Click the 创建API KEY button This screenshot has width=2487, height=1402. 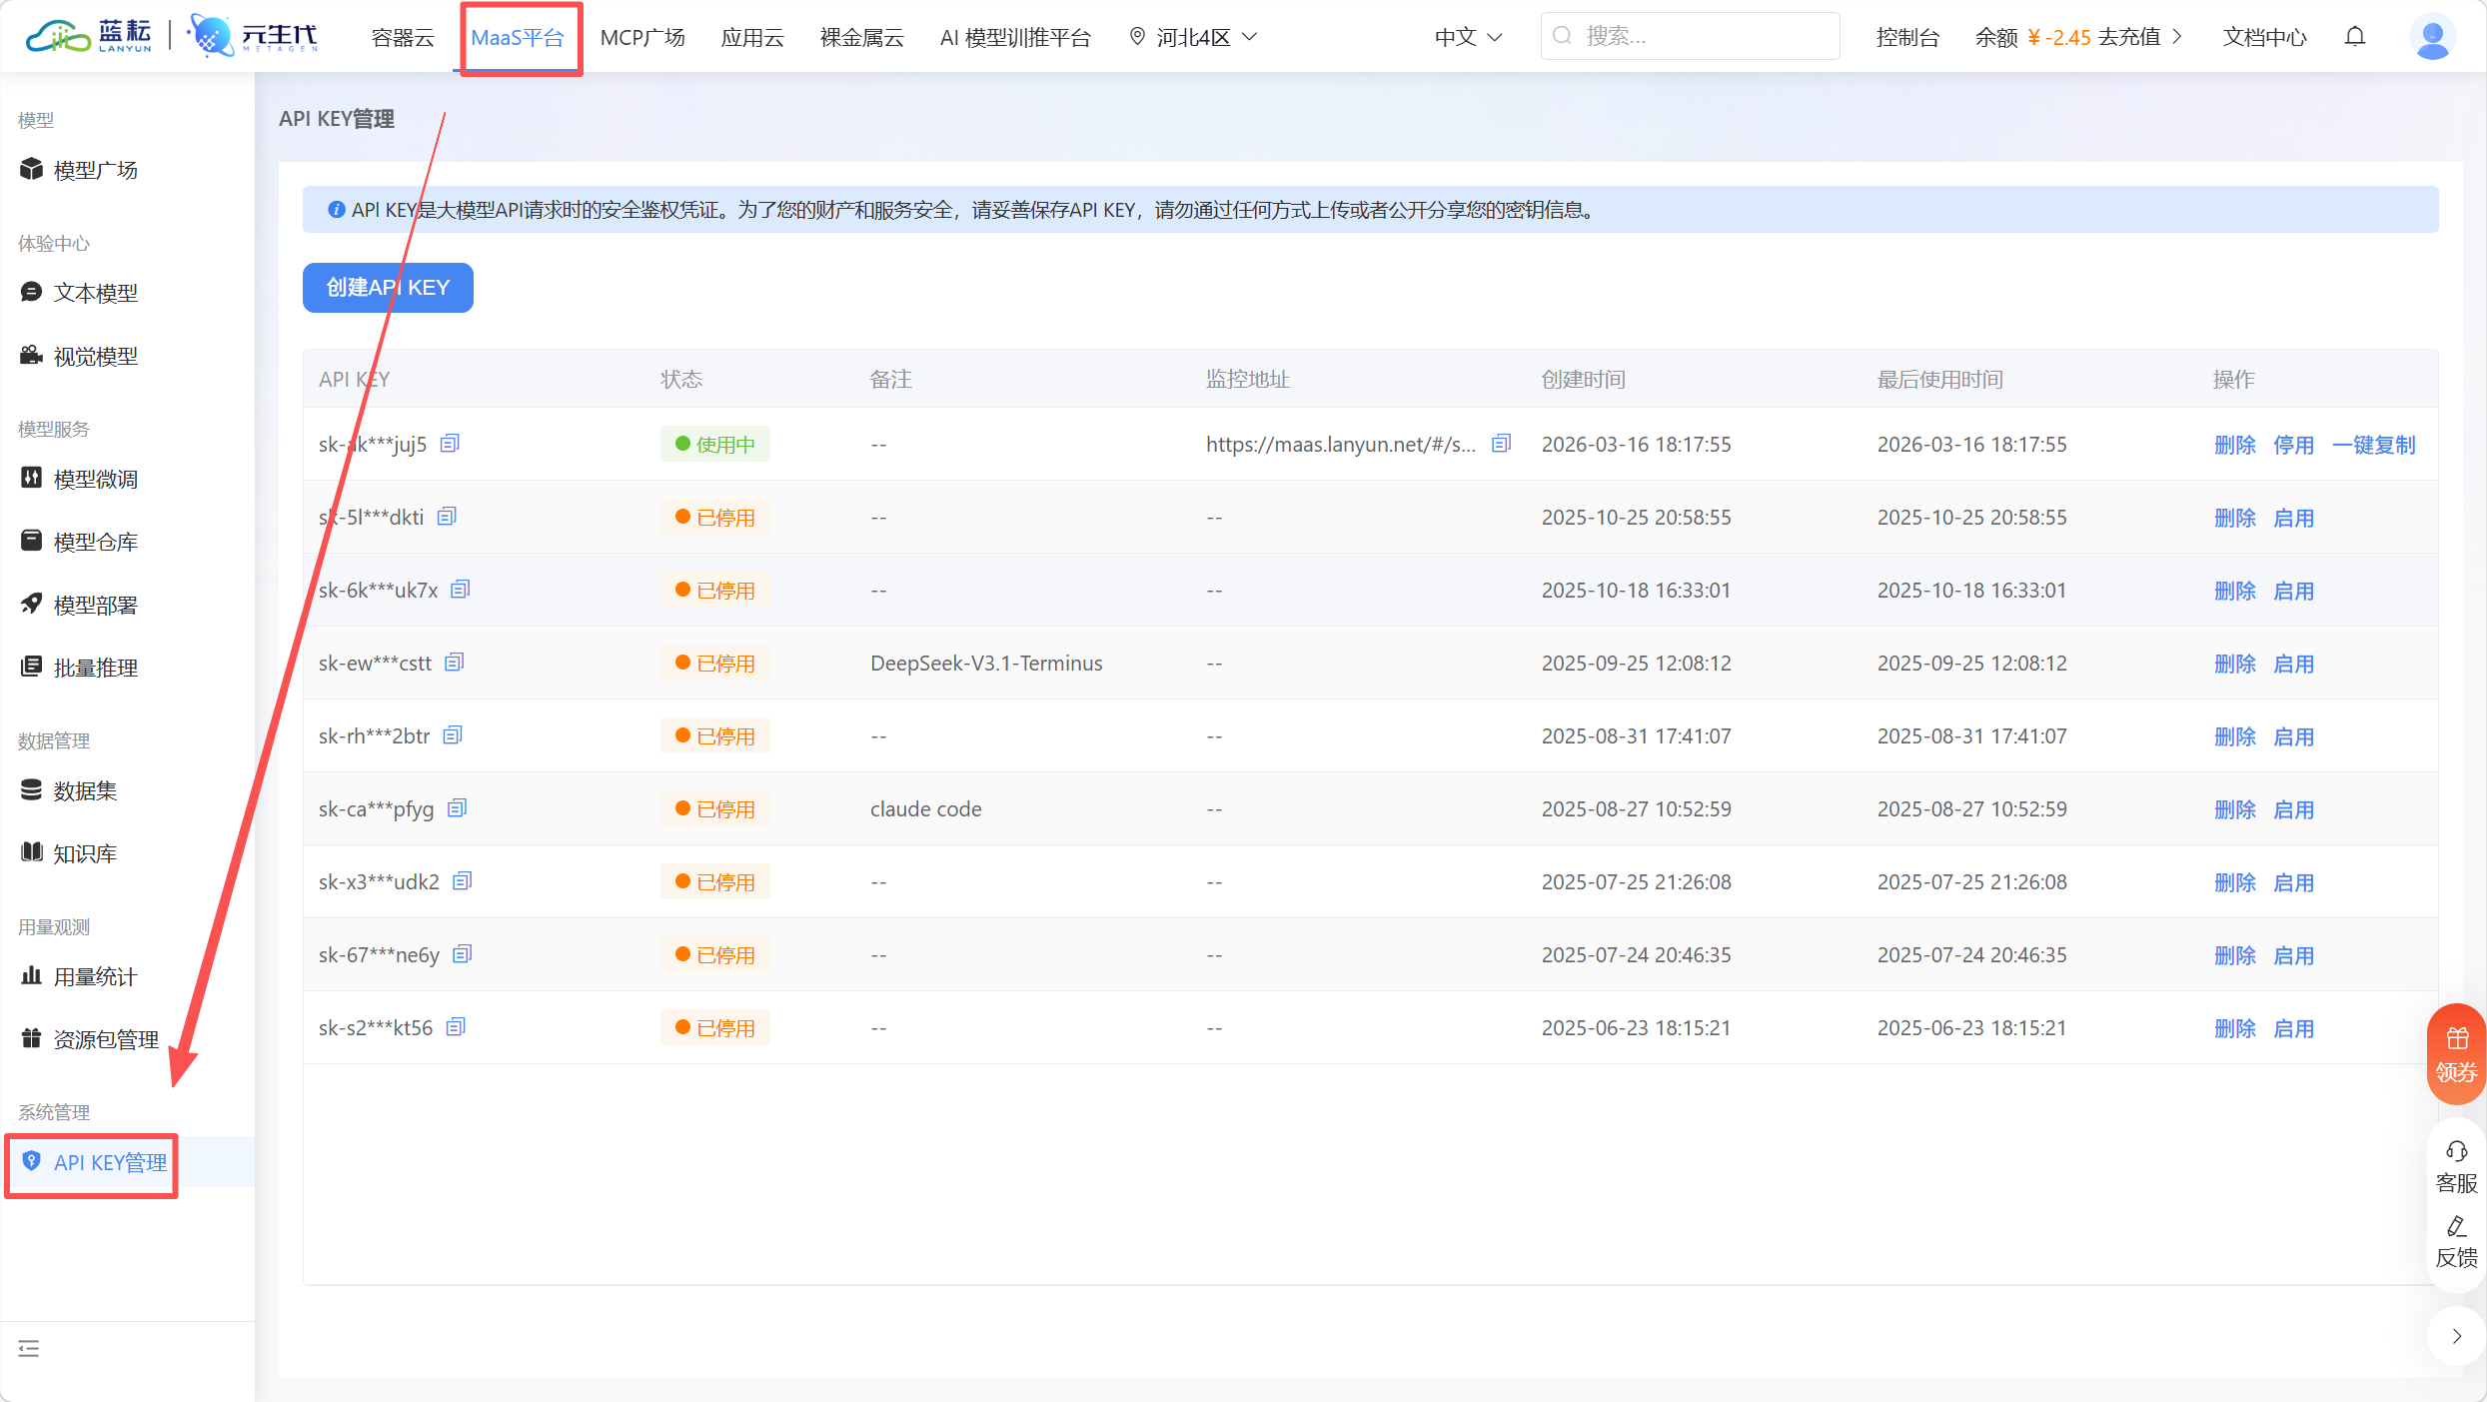click(x=388, y=288)
